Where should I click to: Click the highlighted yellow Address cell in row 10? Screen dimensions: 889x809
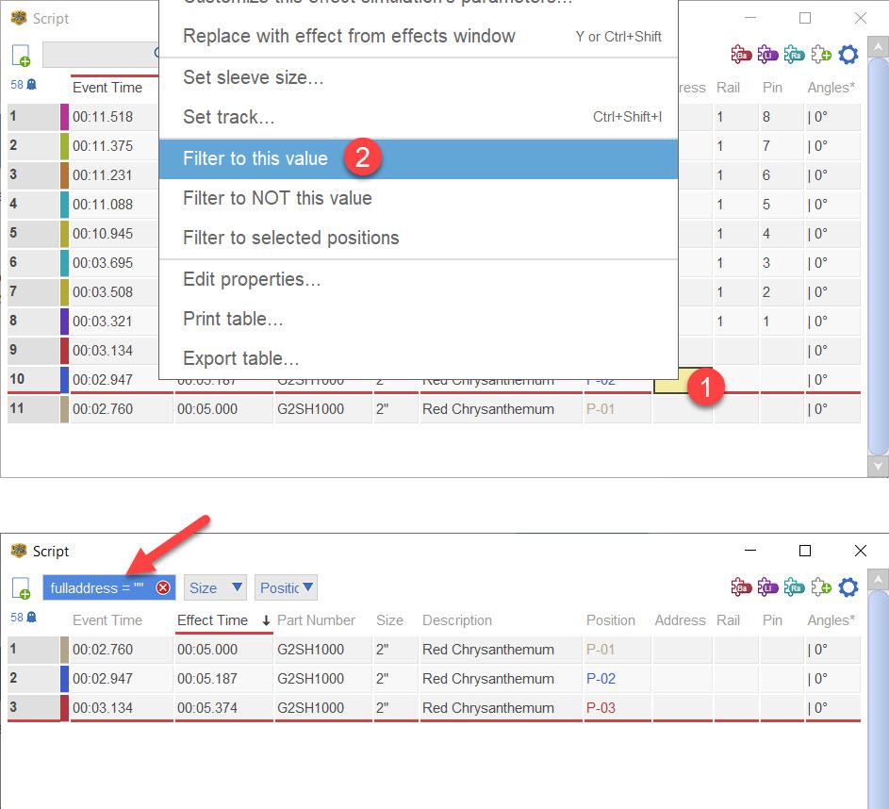coord(671,381)
